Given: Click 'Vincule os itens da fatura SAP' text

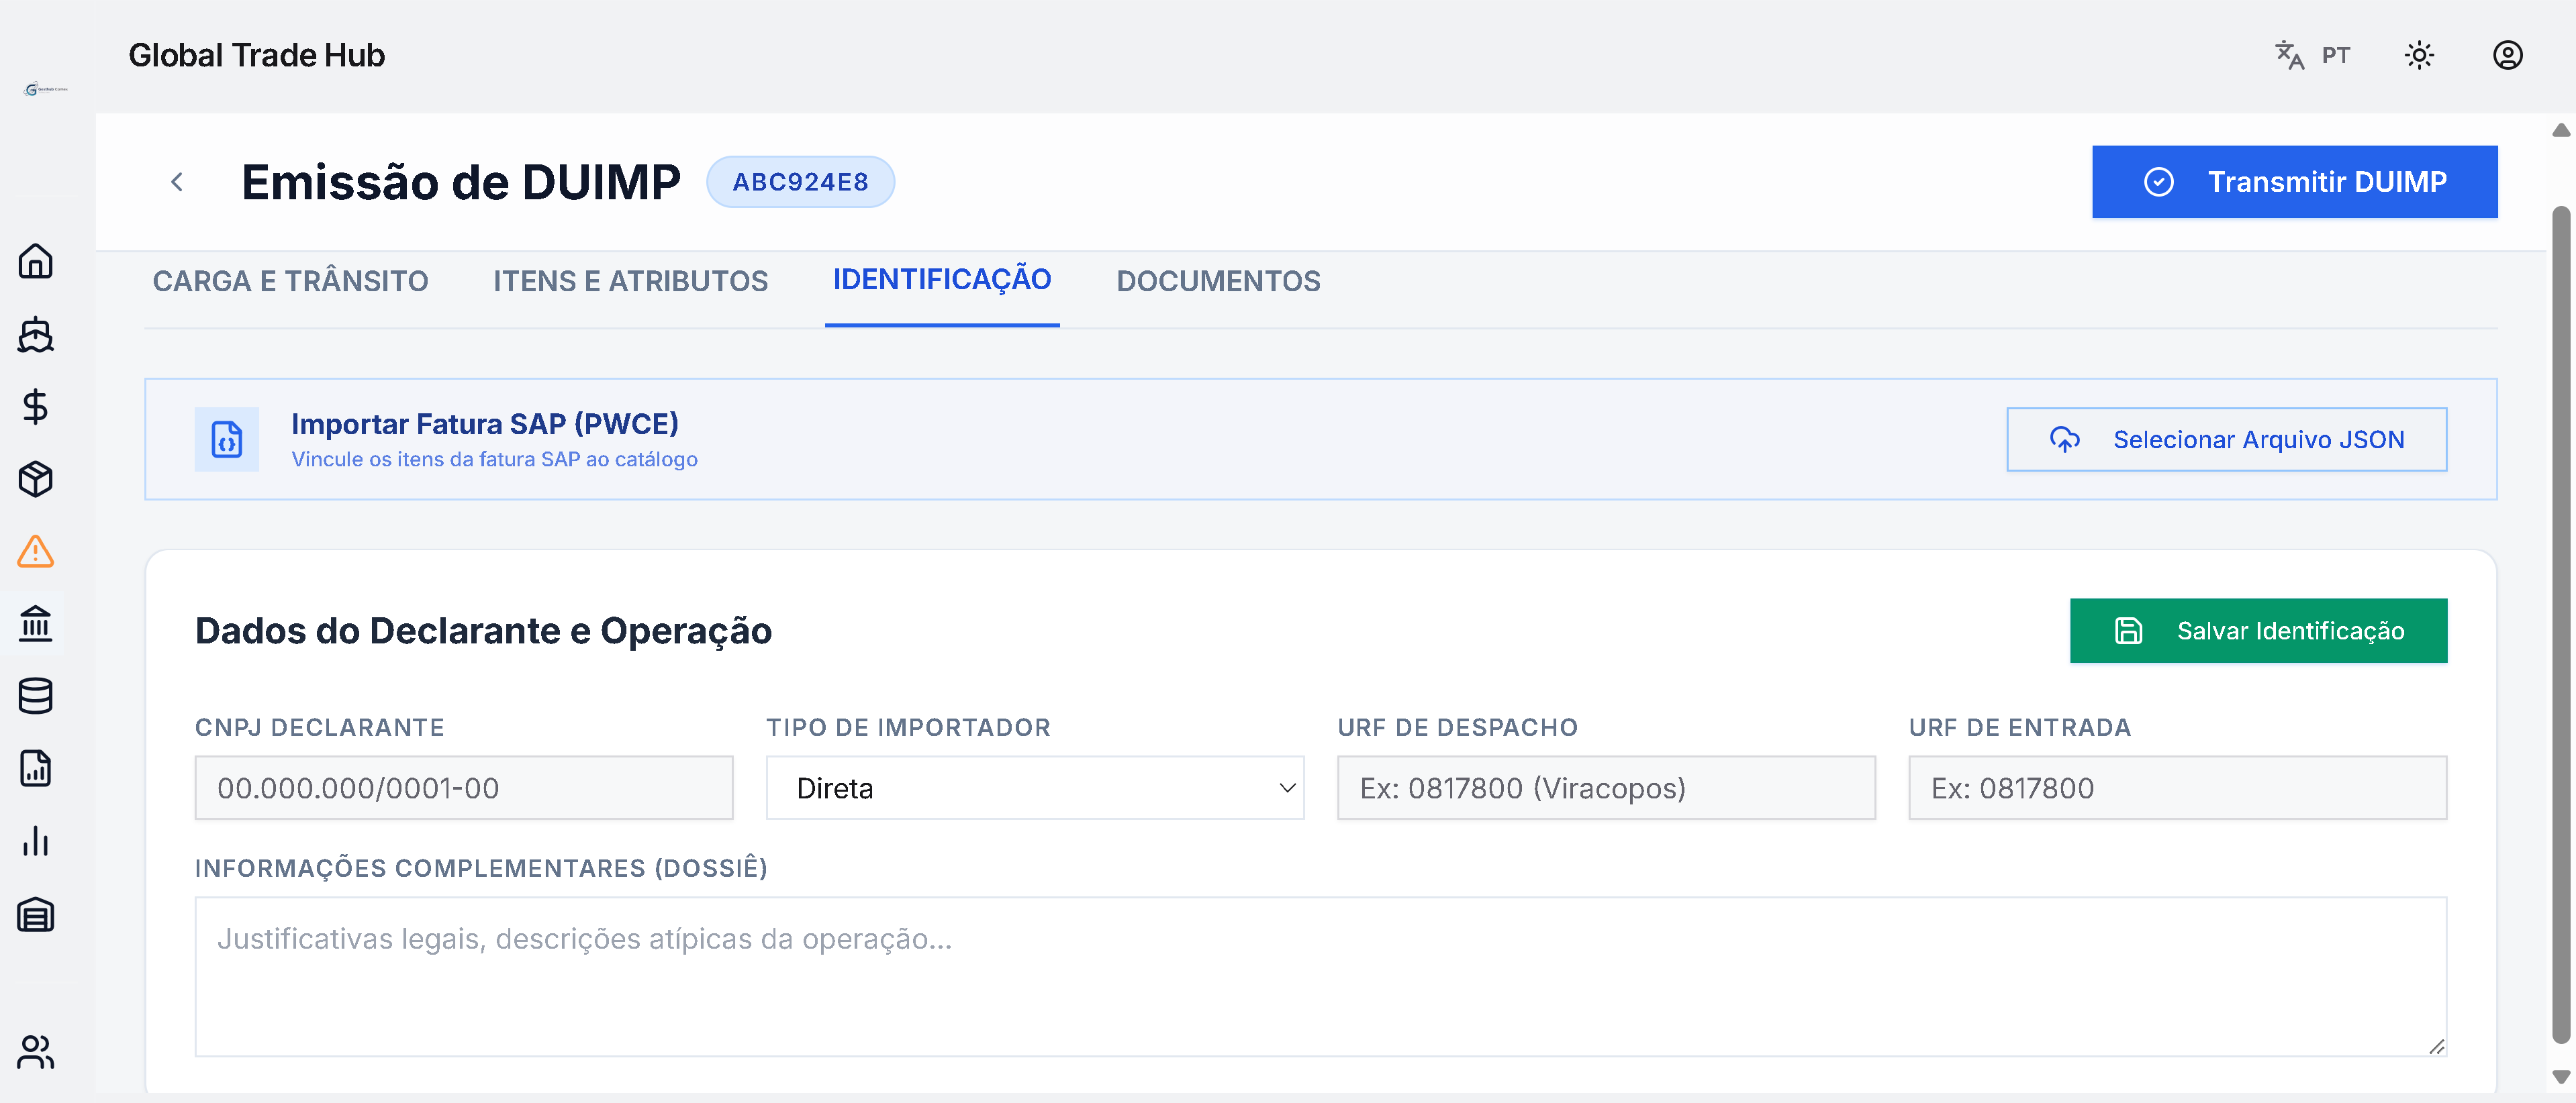Looking at the screenshot, I should point(494,460).
